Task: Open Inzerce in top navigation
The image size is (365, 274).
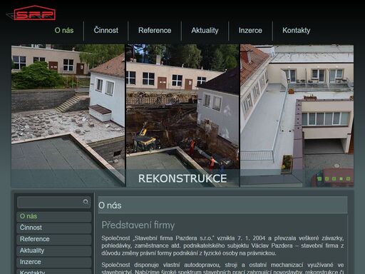Action: tap(250, 31)
